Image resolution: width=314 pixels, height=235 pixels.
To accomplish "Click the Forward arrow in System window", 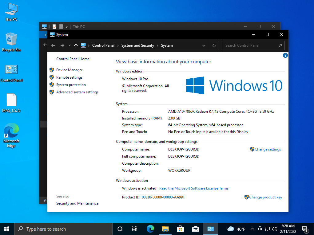I will pyautogui.click(x=62, y=45).
